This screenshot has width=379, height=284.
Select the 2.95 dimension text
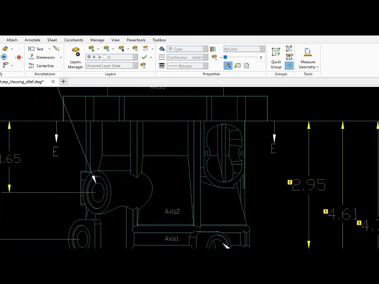pos(309,185)
